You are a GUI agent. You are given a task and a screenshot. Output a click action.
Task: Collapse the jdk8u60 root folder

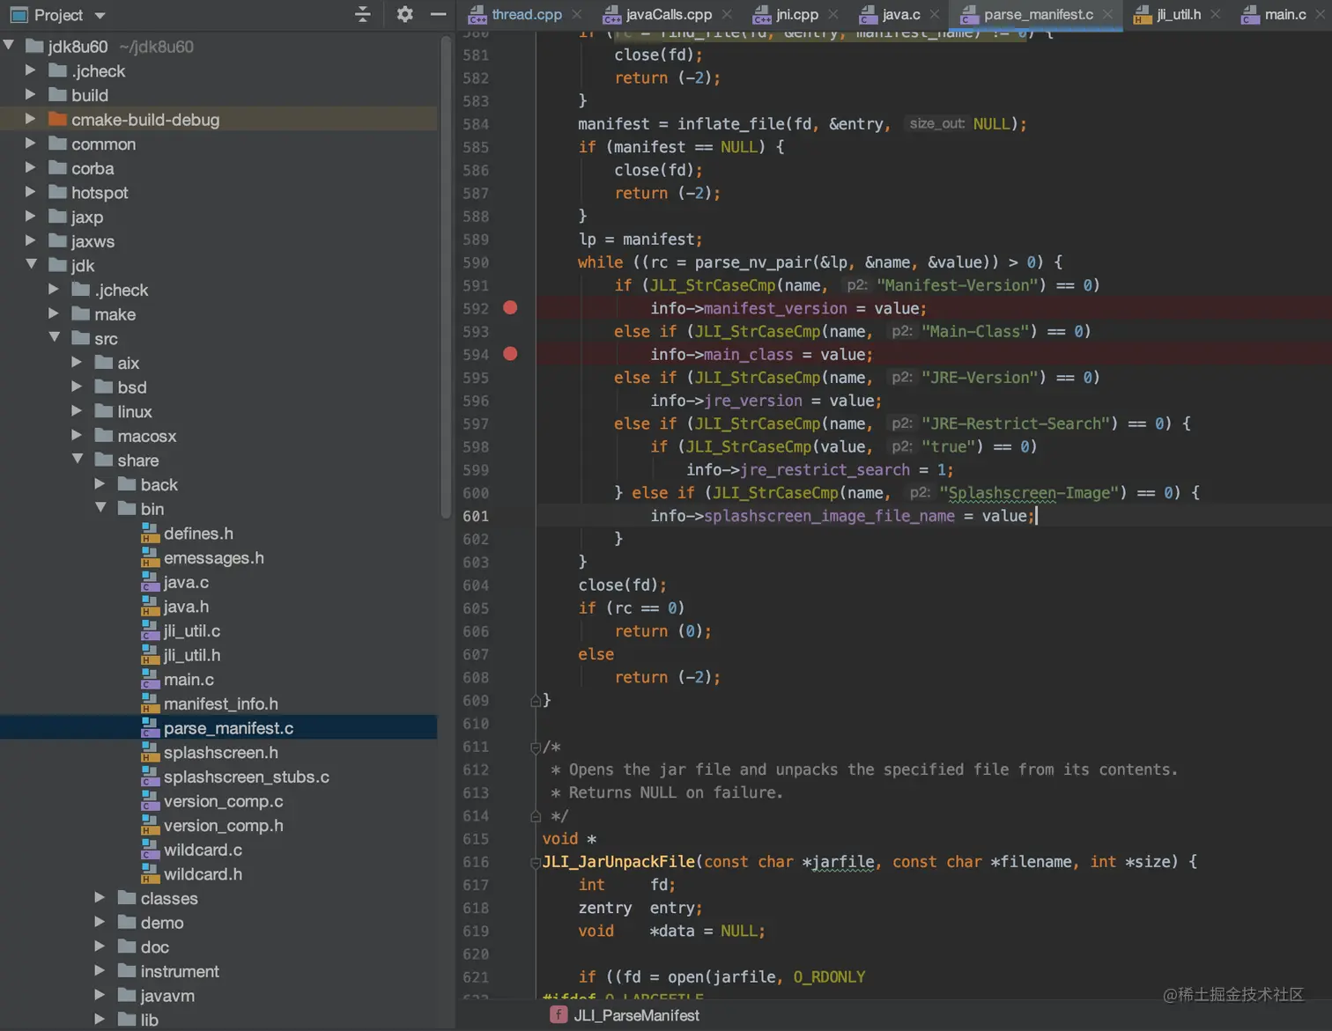[9, 46]
